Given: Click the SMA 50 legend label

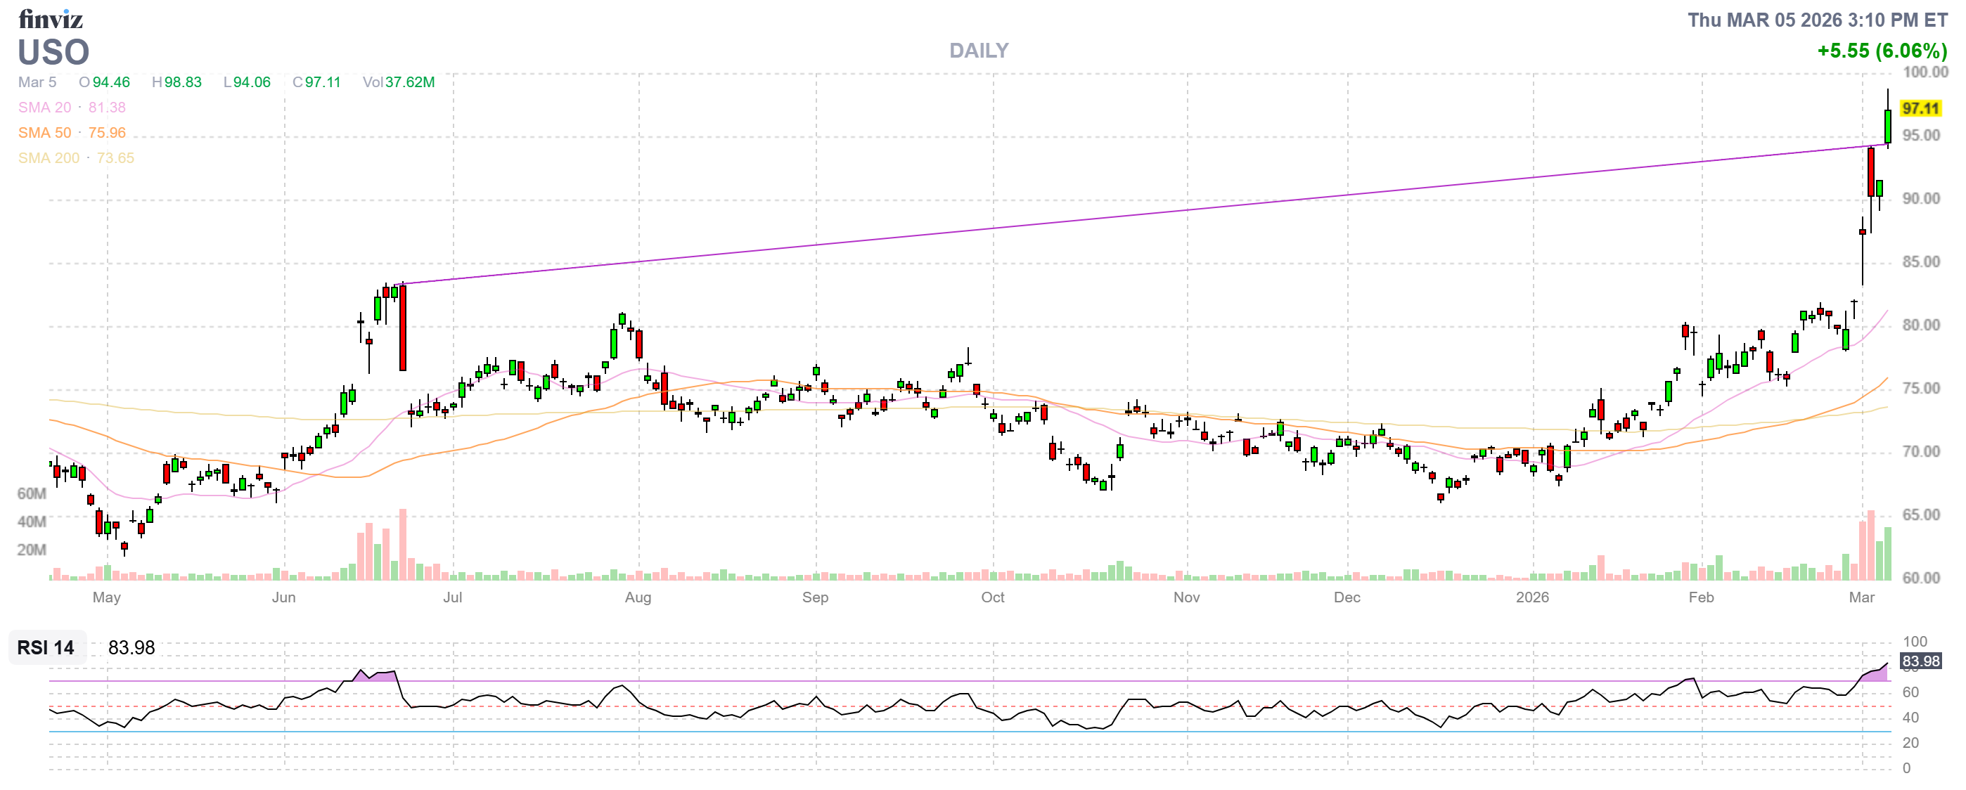Looking at the screenshot, I should tap(44, 133).
